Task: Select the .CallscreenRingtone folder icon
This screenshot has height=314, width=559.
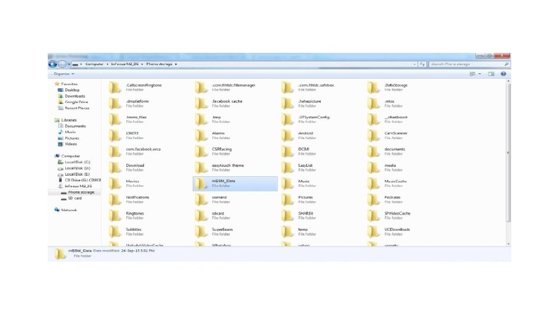Action: [x=115, y=87]
